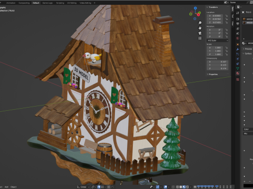This screenshot has width=253, height=189.
Task: Open the material browse dropdown sphere icon
Action: [244, 43]
